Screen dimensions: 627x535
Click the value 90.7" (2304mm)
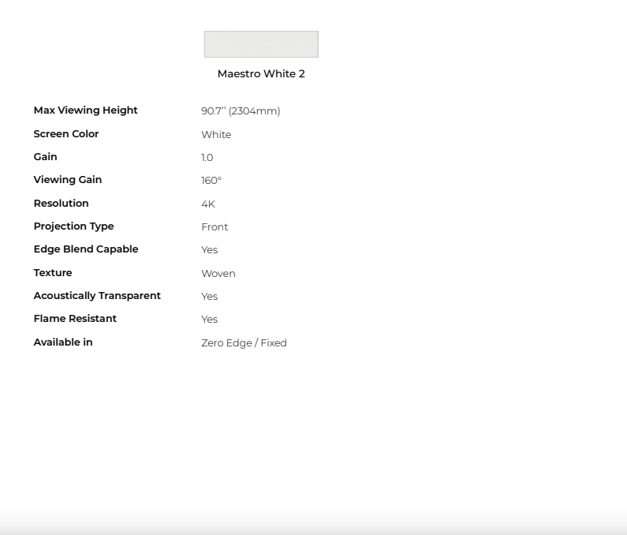pos(241,110)
